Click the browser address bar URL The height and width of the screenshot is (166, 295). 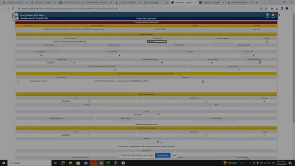click(70, 8)
